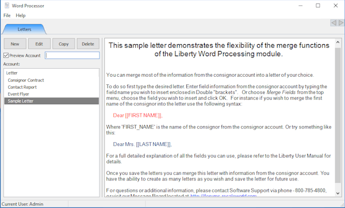This screenshot has height=208, width=345.
Task: Open the Help menu
Action: pyautogui.click(x=21, y=15)
